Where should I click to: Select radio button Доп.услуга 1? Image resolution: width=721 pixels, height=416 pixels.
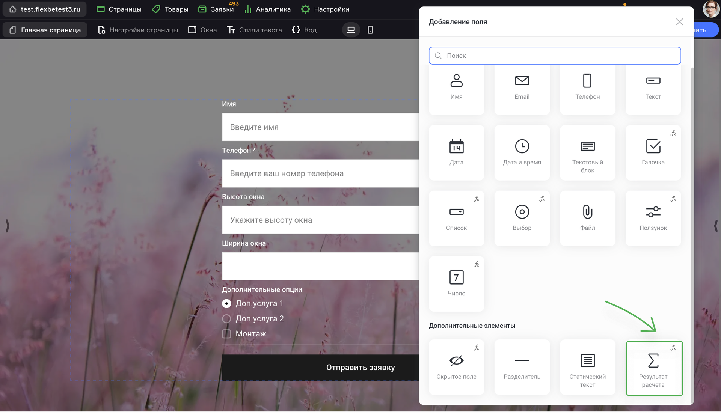point(226,303)
